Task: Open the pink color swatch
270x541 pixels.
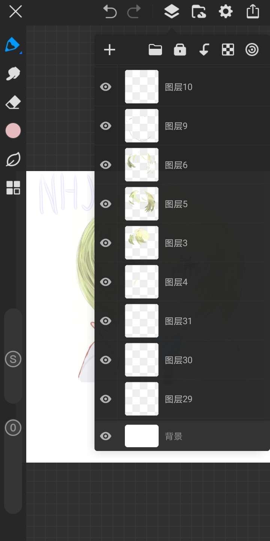Action: [13, 131]
